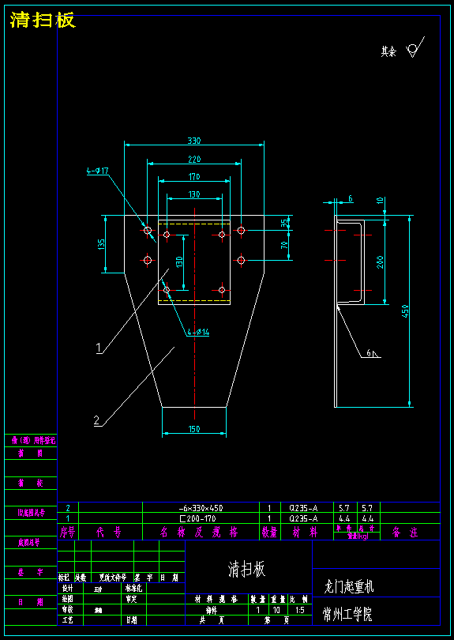Image resolution: width=454 pixels, height=640 pixels.
Task: Click the yellow 清扫板 drawing title
Action: (43, 20)
